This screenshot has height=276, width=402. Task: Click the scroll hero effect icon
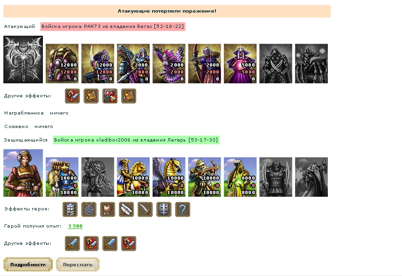(126, 209)
